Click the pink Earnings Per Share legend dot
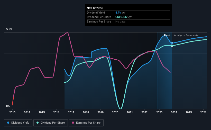 click(x=73, y=123)
